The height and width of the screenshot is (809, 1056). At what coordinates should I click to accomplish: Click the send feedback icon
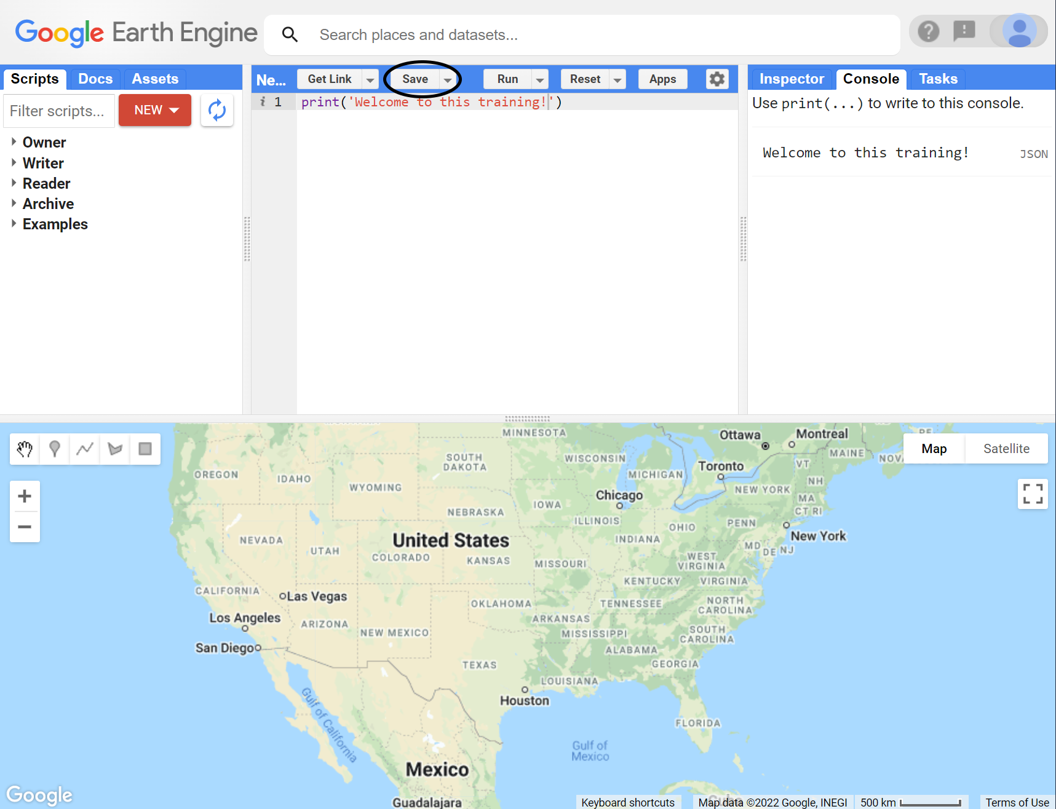(x=964, y=31)
